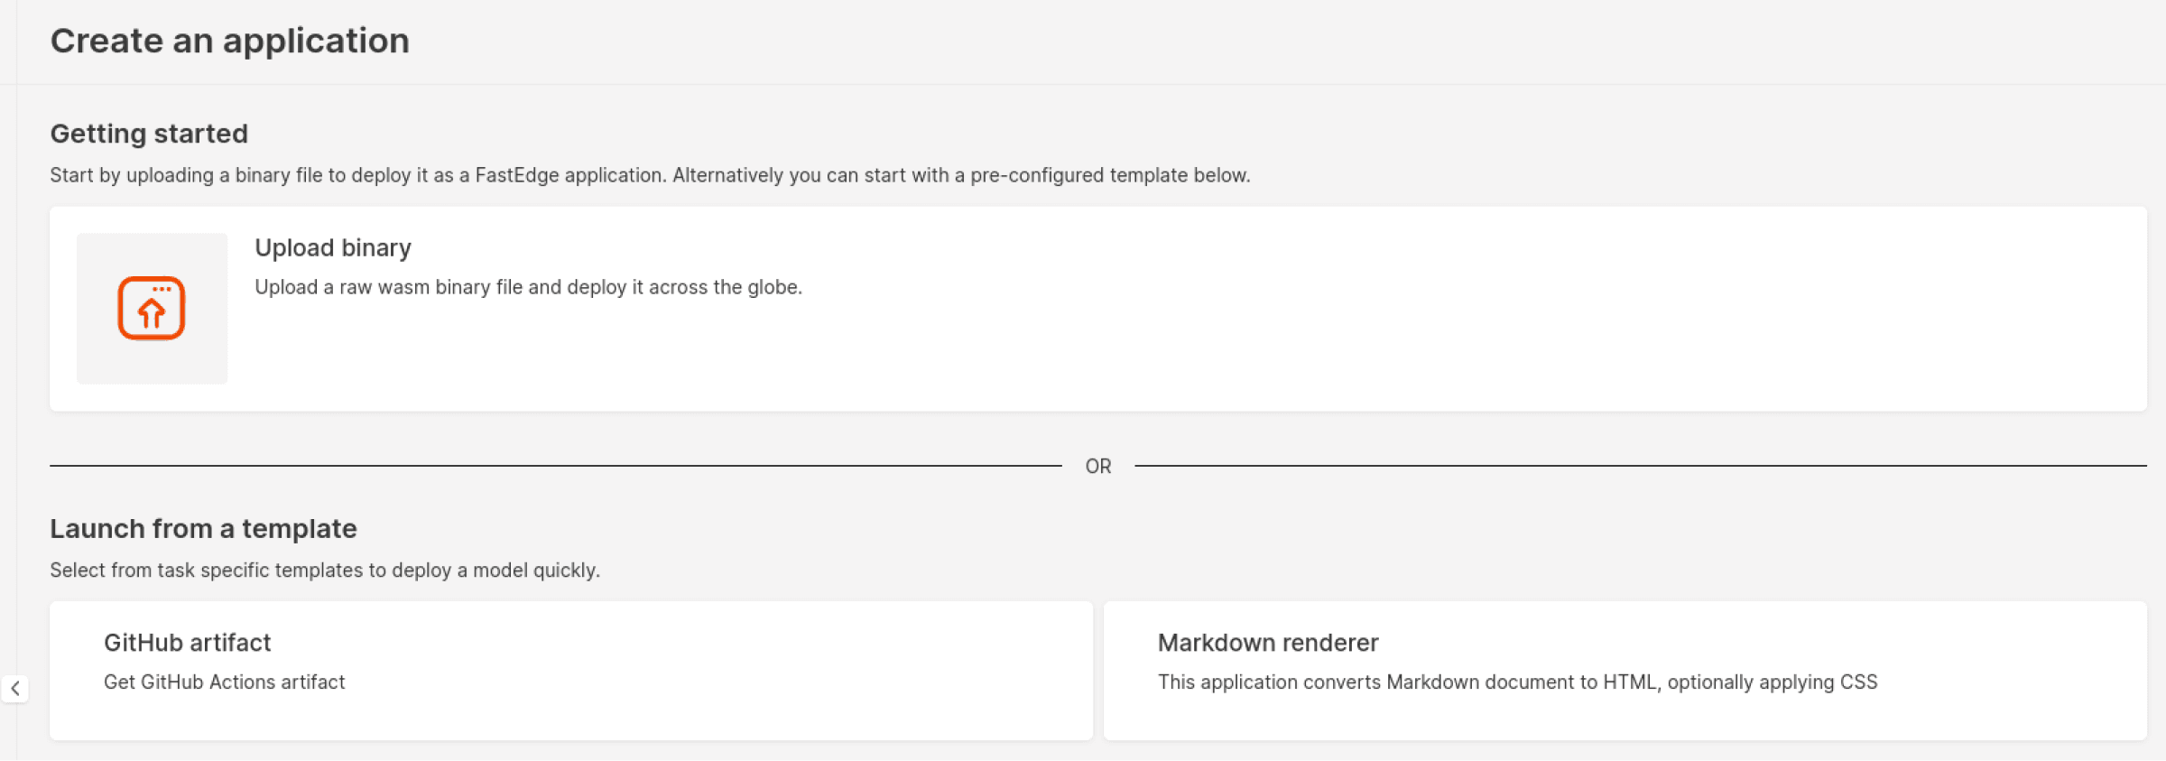
Task: Click the Markdown to HTML conversion description
Action: (1517, 682)
